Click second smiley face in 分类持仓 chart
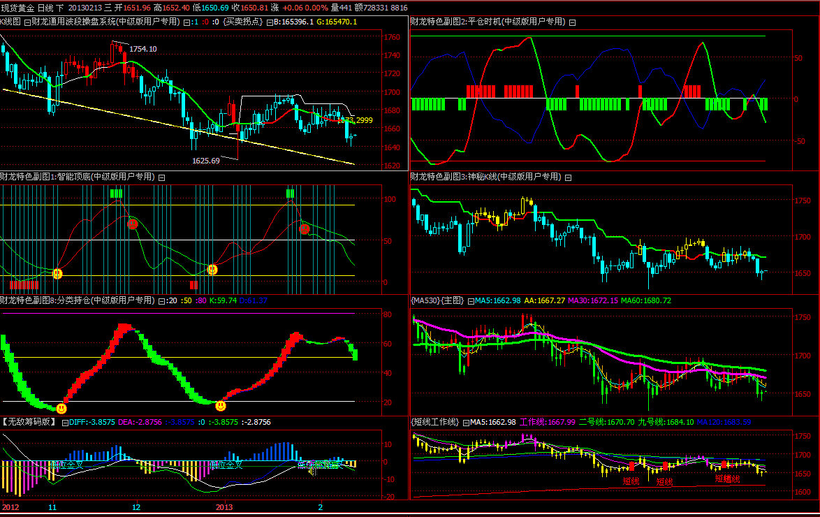This screenshot has height=517, width=820. (x=221, y=406)
